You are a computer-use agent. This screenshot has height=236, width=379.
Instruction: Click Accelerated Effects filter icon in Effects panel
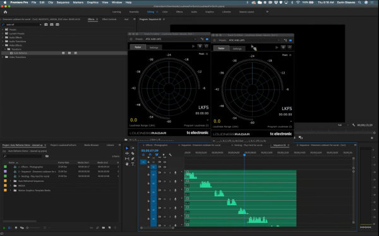pyautogui.click(x=46, y=25)
